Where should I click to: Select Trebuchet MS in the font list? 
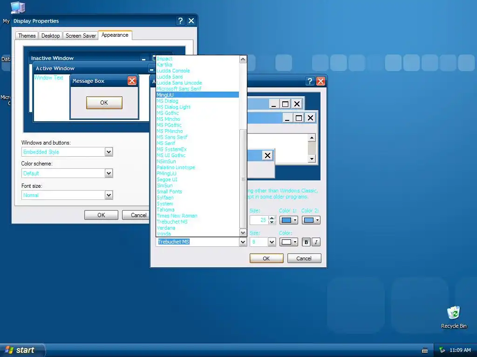[198, 222]
